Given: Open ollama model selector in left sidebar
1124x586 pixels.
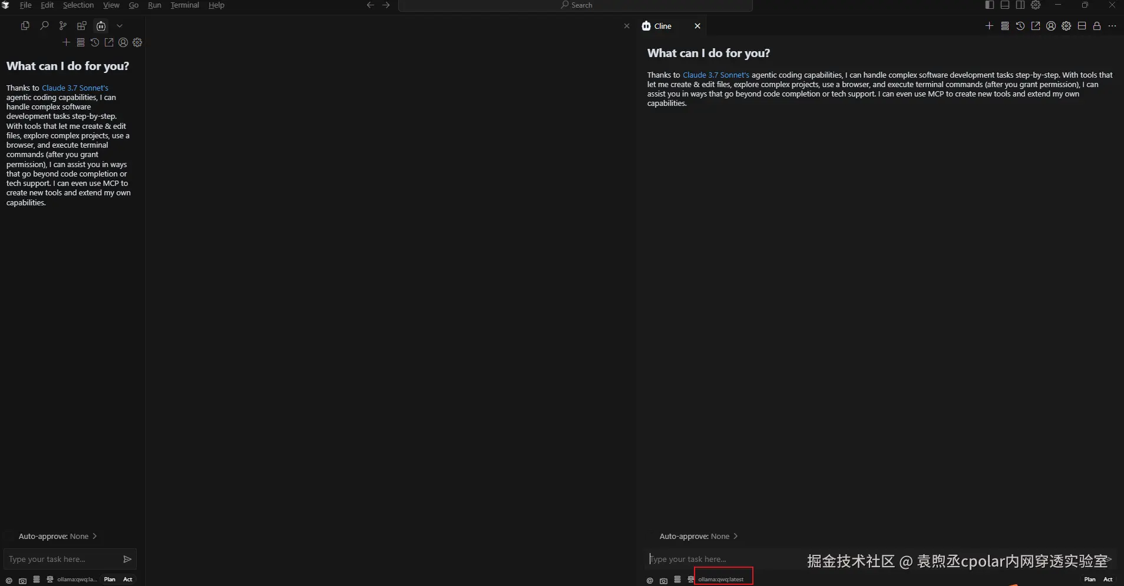Looking at the screenshot, I should click(x=77, y=580).
